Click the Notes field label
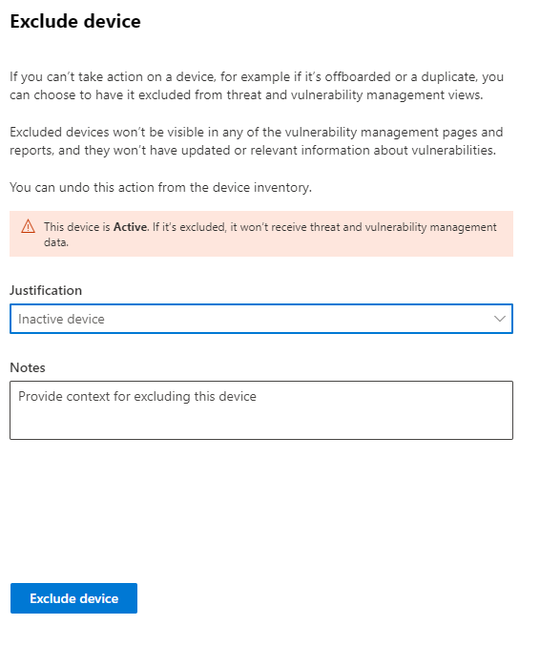Viewport: 540px width, 646px height. (28, 367)
